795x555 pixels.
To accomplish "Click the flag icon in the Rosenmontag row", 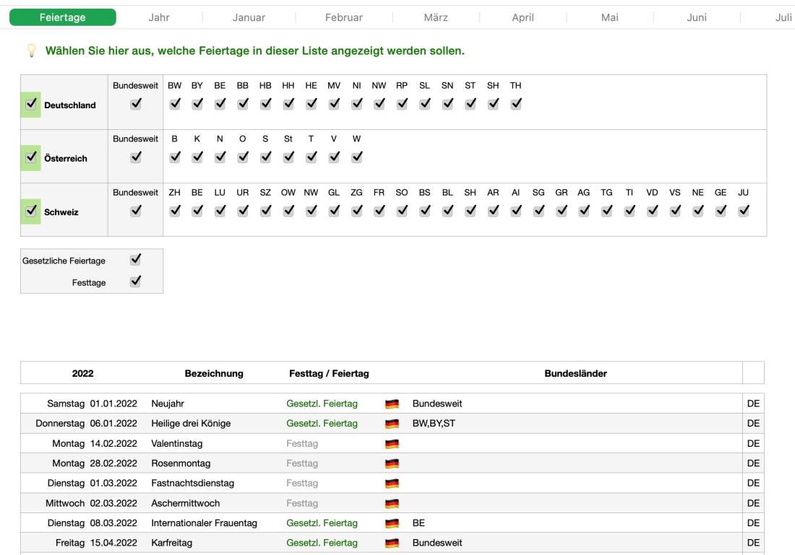I will tap(392, 463).
